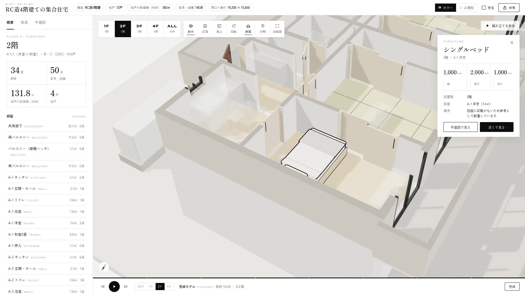Switch to the 3F floor tab
This screenshot has height=295, width=525.
tap(139, 29)
